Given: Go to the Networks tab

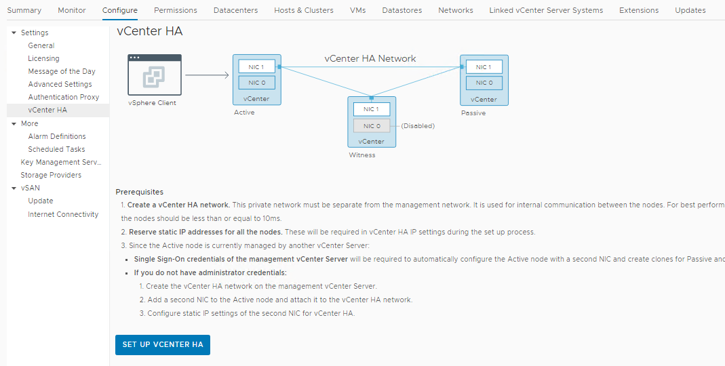Looking at the screenshot, I should (x=456, y=10).
